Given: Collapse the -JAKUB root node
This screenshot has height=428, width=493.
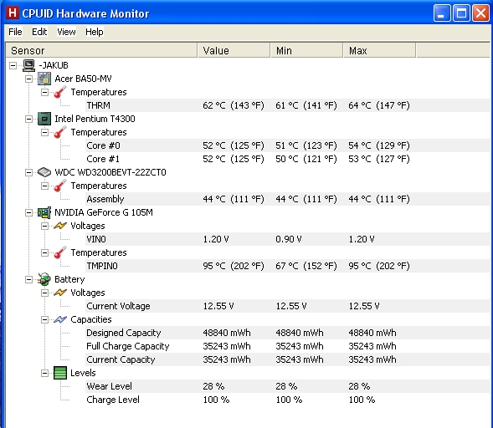Looking at the screenshot, I should [13, 65].
